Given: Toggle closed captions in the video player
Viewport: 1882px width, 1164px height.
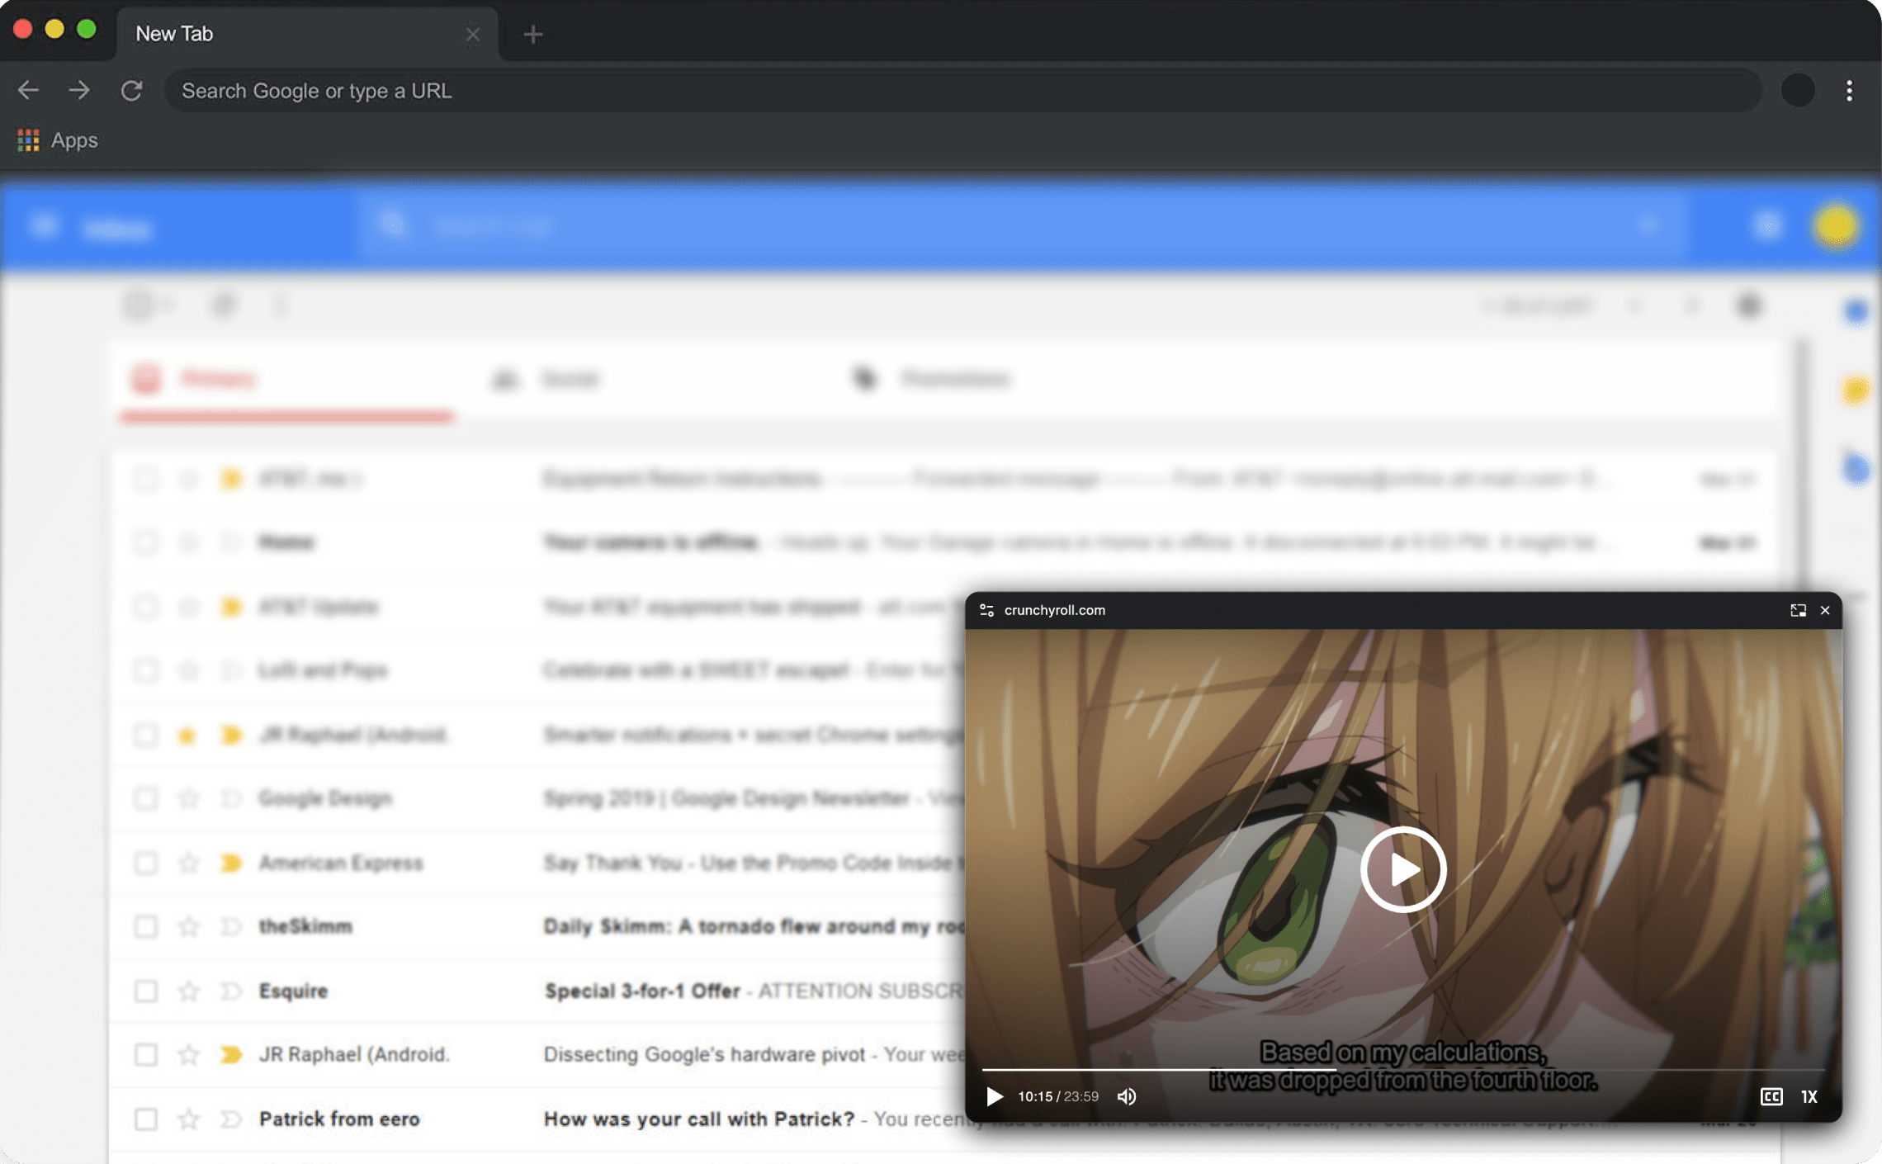Looking at the screenshot, I should [1771, 1097].
